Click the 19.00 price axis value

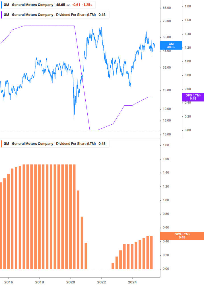coord(167,109)
